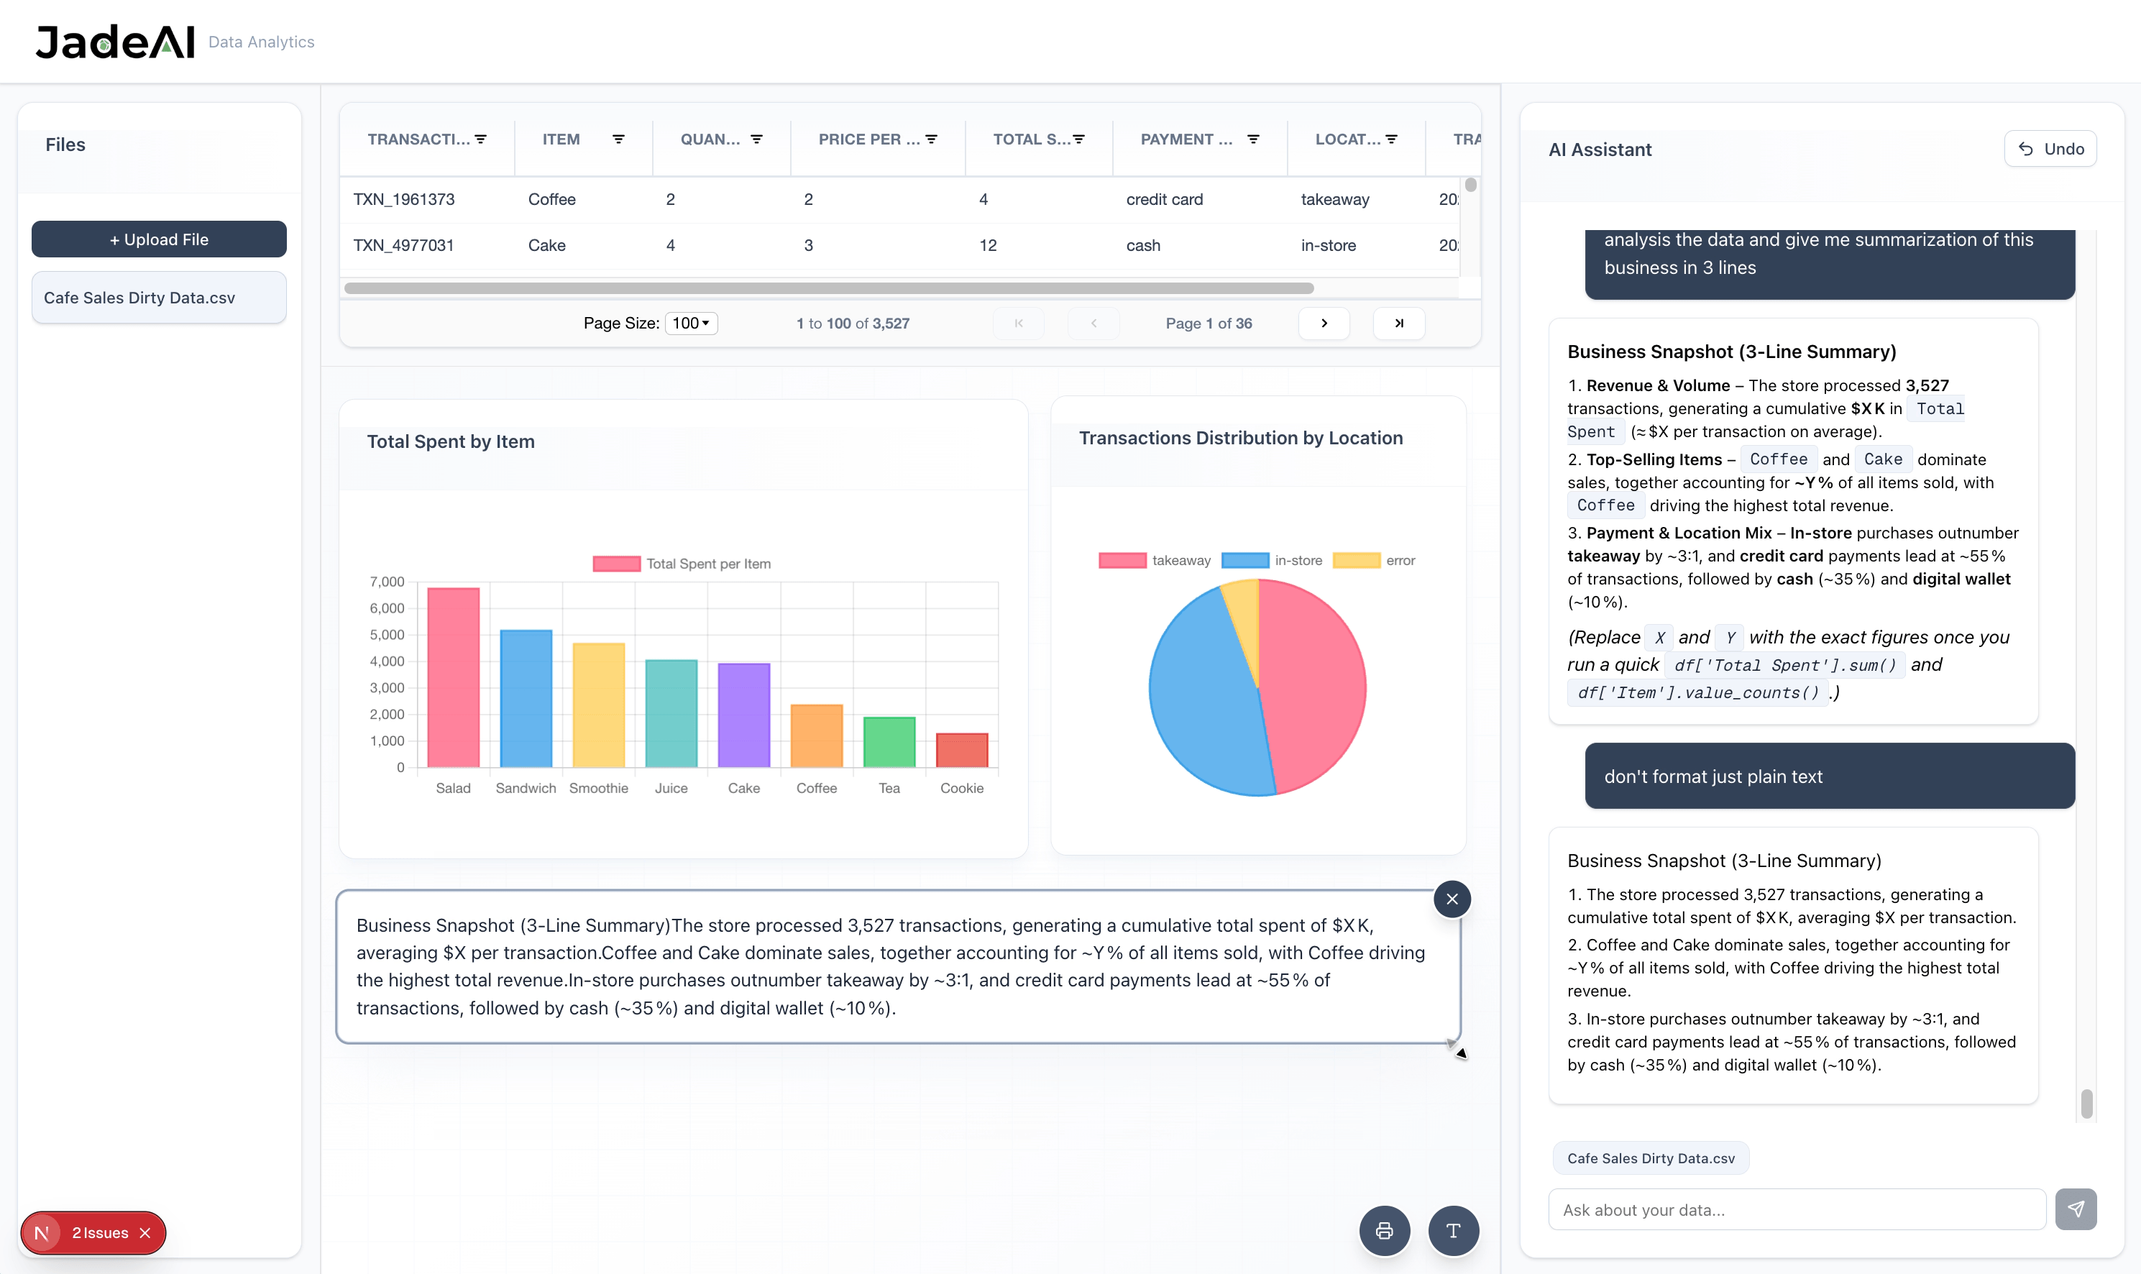Open filter on the TOTAL SPENT column
Viewport: 2141px width, 1274px height.
pos(1079,139)
